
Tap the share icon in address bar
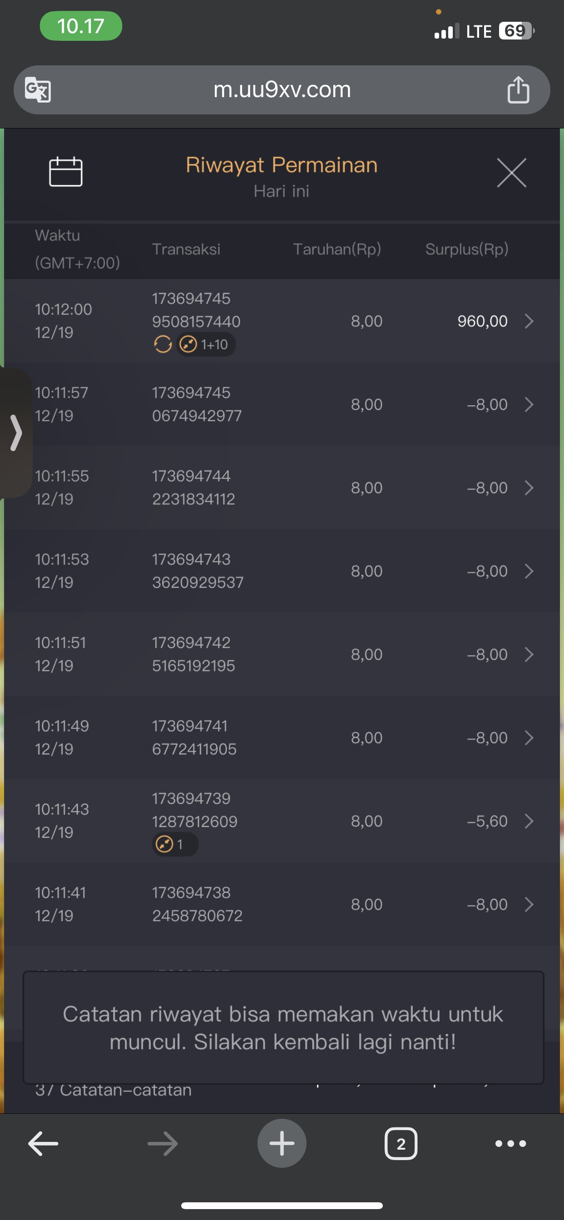point(518,89)
